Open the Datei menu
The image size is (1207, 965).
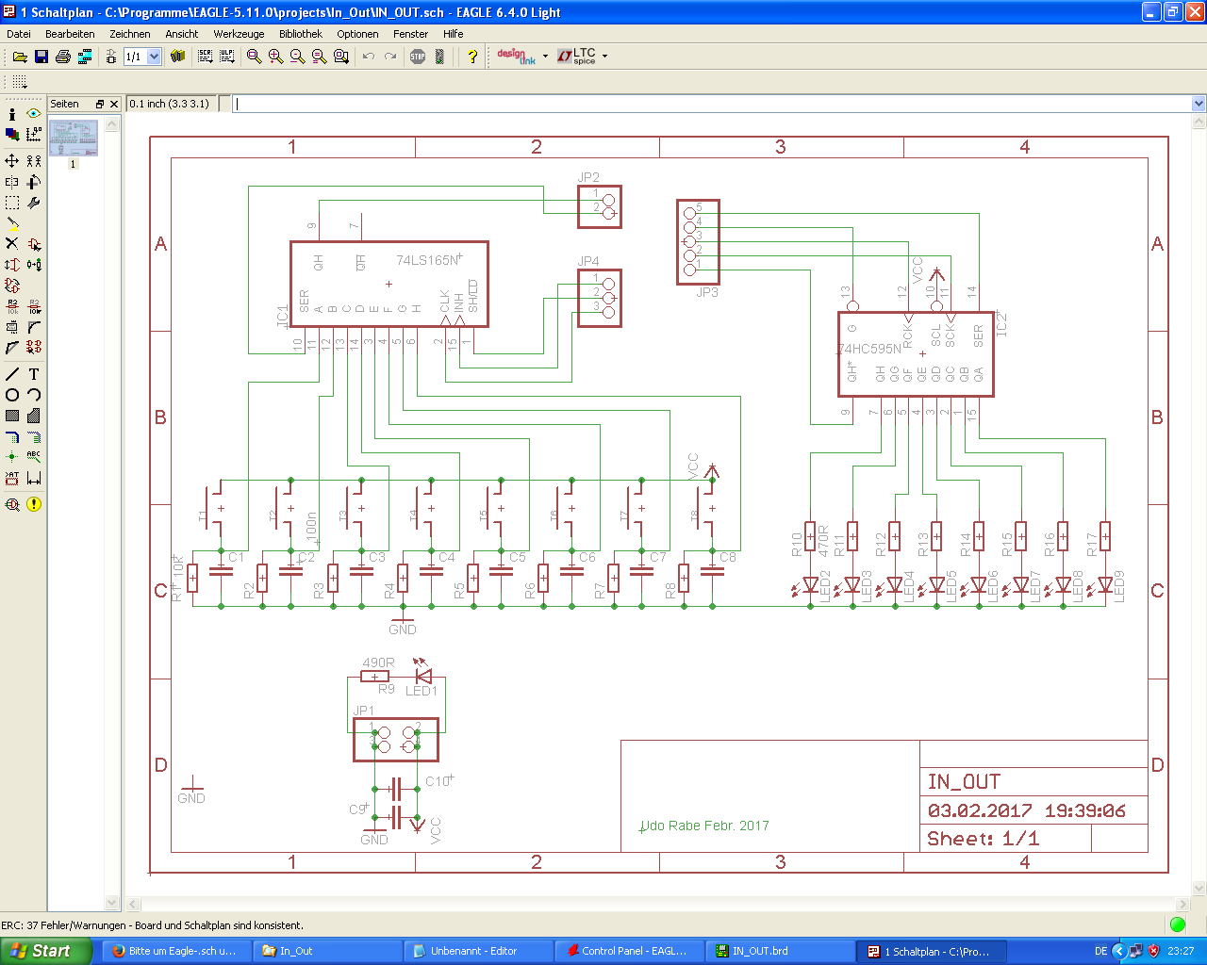[19, 34]
